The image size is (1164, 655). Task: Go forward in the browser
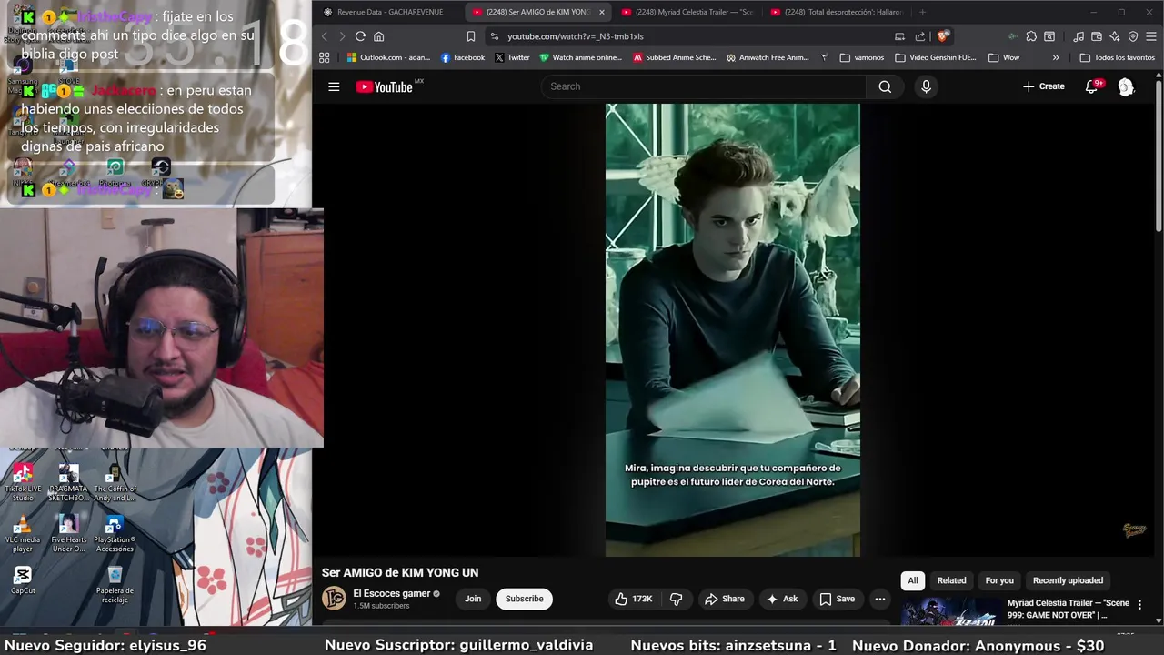[342, 36]
